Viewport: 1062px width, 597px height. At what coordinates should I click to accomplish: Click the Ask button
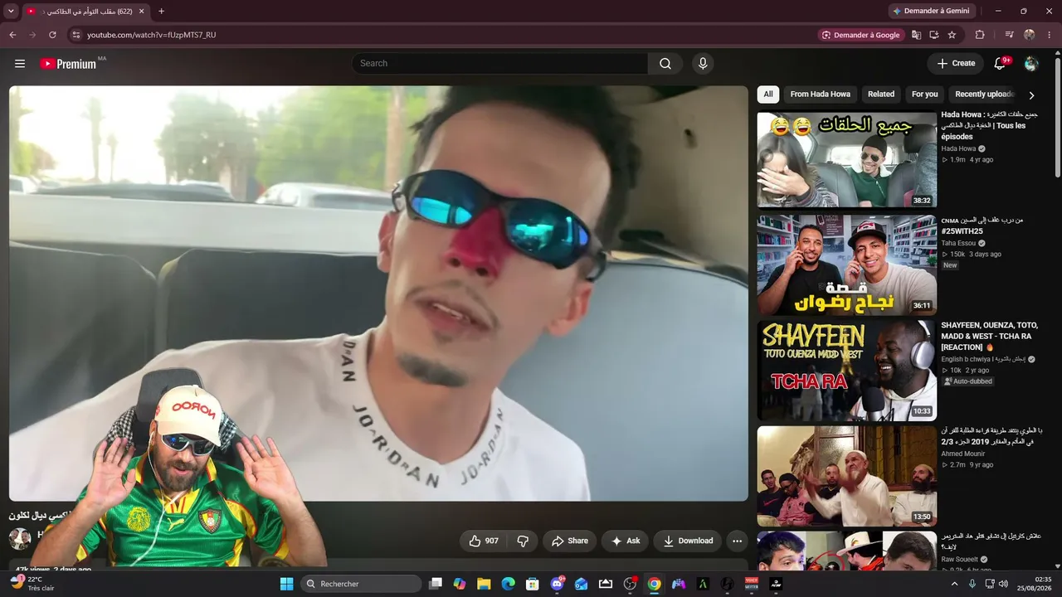[626, 541]
